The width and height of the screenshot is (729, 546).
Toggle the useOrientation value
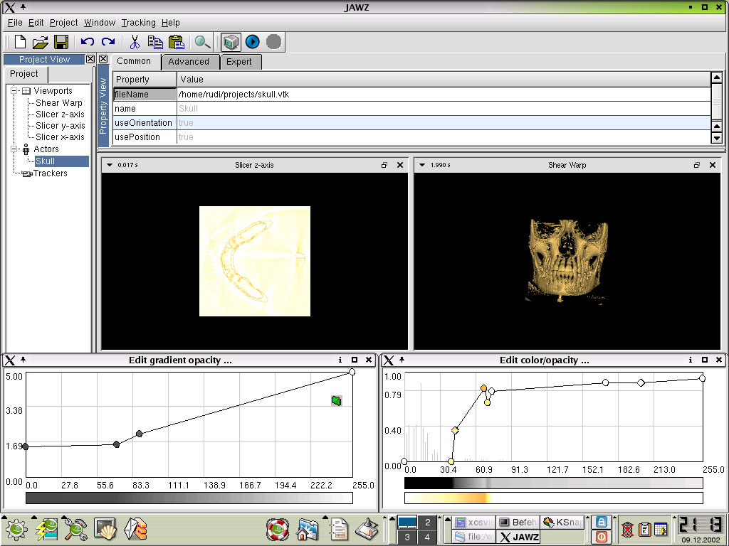pos(441,123)
